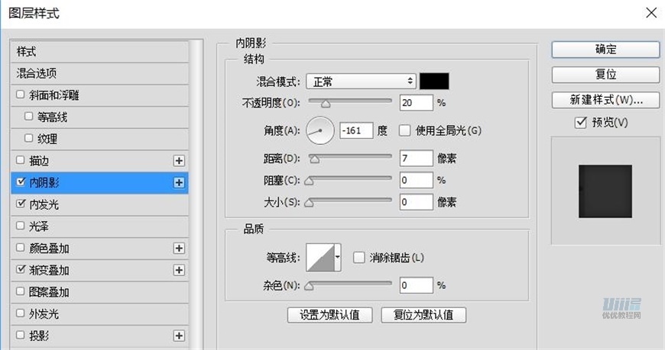Image resolution: width=665 pixels, height=350 pixels.
Task: Click the black shadow color swatch
Action: pos(434,82)
